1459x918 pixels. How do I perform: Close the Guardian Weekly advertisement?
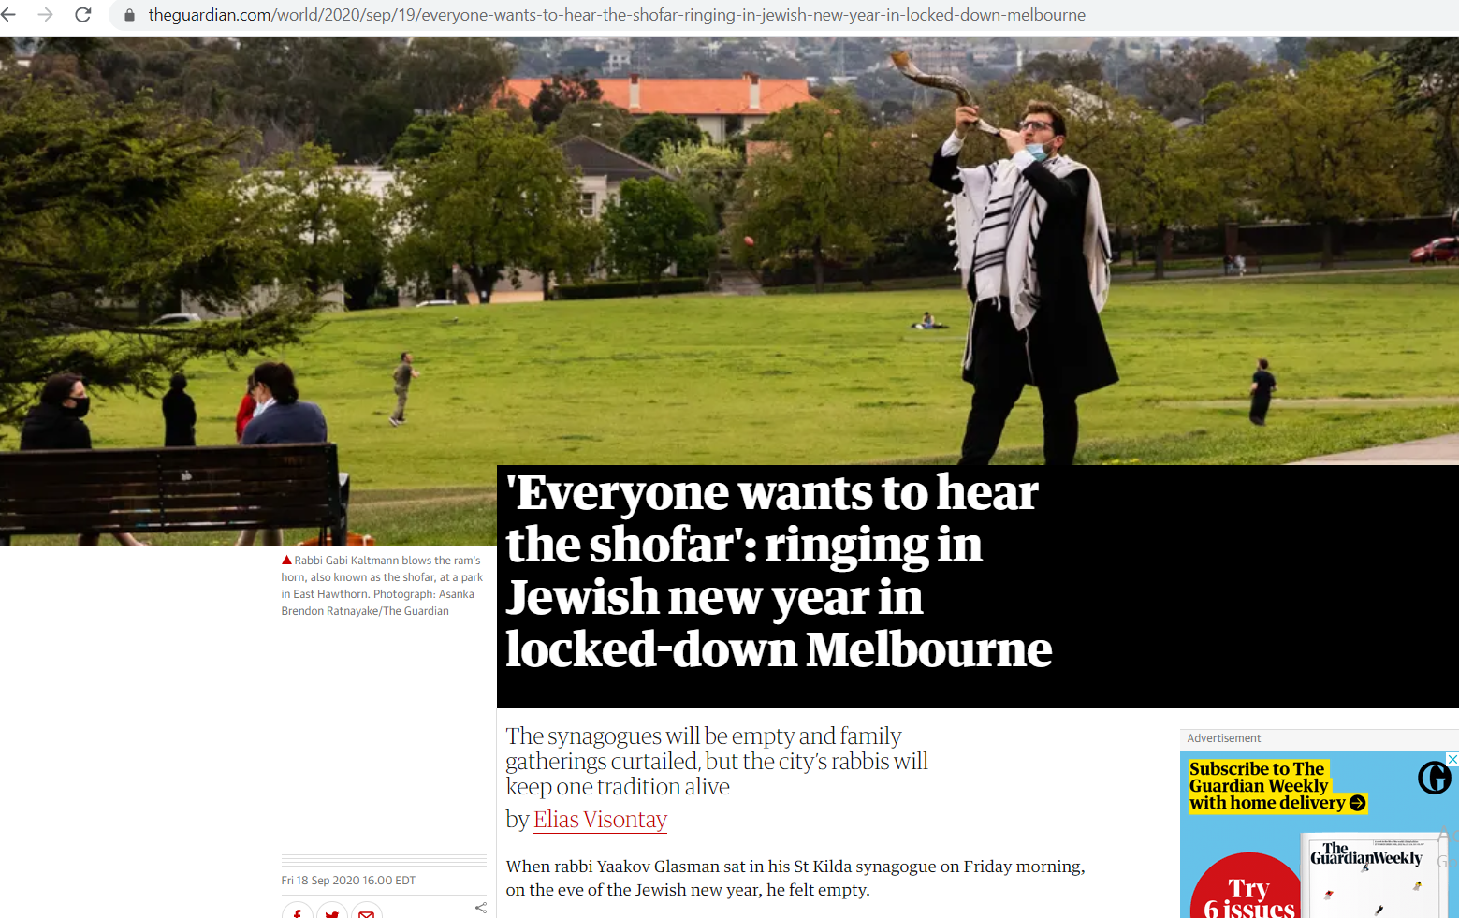pyautogui.click(x=1452, y=759)
